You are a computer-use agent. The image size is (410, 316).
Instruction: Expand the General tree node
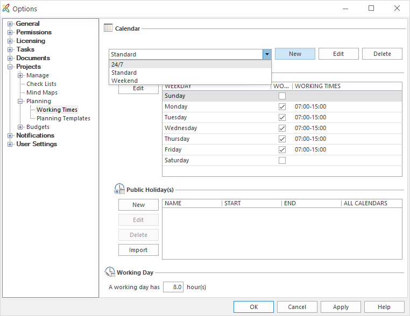click(10, 24)
